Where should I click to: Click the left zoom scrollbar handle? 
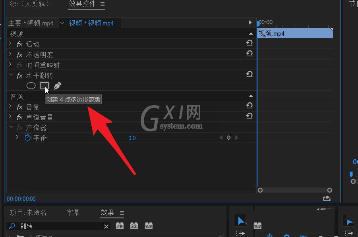260,190
